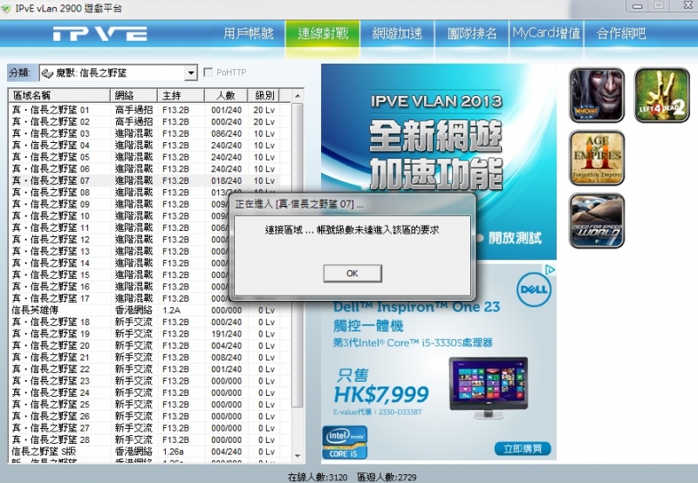Select the 信長英雄傳 room row

click(149, 310)
